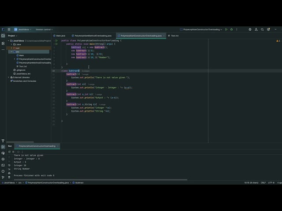
Task: Open the warnings indicator in editor corner
Action: [x=278, y=41]
